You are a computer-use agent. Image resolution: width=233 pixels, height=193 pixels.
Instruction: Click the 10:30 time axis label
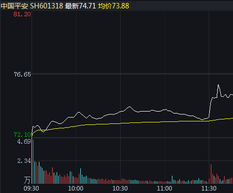pos(120,189)
